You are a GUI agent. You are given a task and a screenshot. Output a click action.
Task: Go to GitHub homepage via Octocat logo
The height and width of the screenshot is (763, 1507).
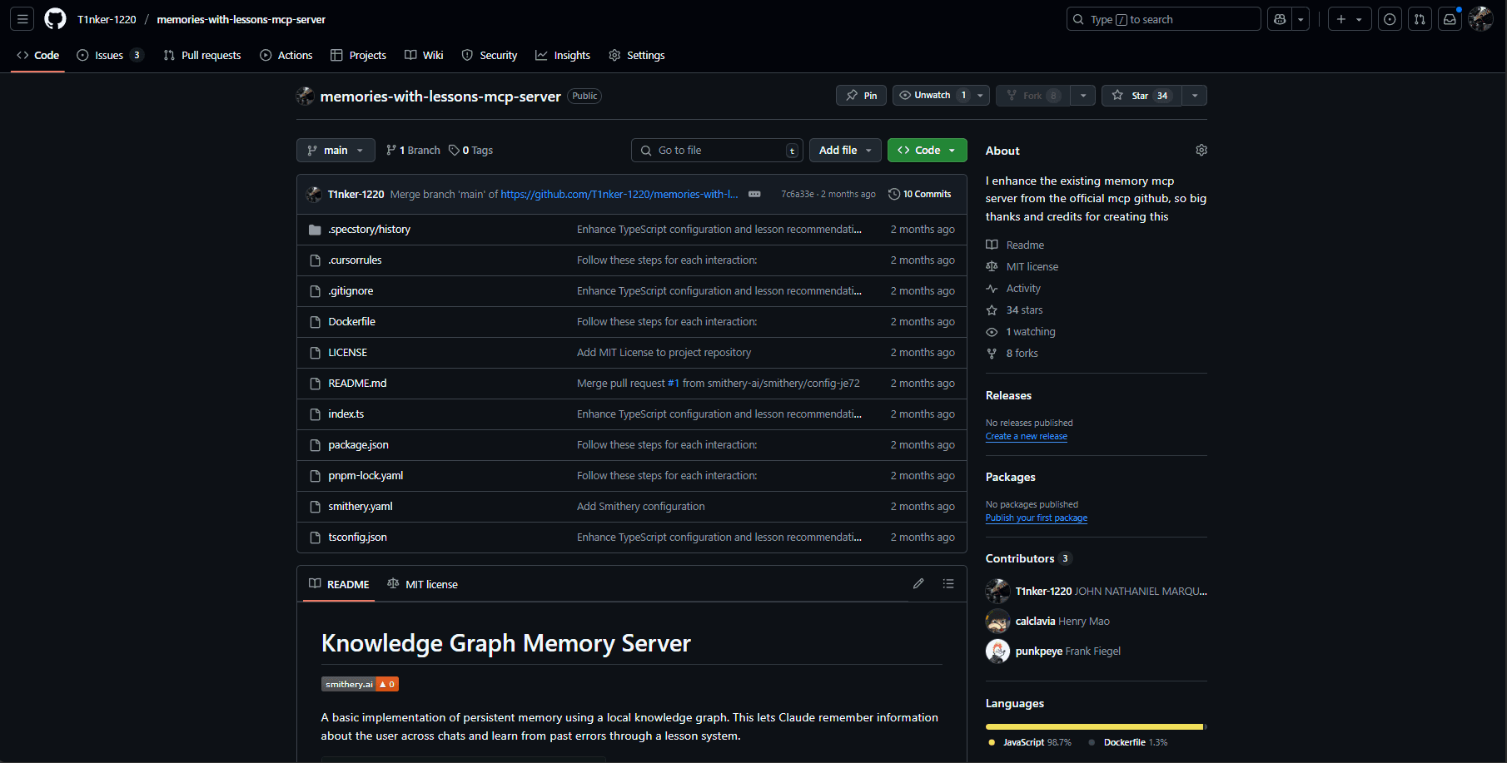pos(55,19)
